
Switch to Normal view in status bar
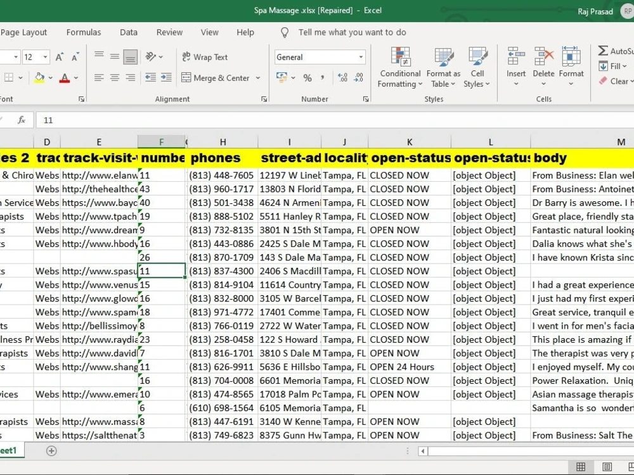(581, 467)
